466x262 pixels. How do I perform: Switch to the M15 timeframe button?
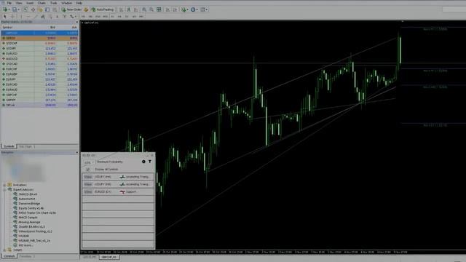click(x=98, y=17)
